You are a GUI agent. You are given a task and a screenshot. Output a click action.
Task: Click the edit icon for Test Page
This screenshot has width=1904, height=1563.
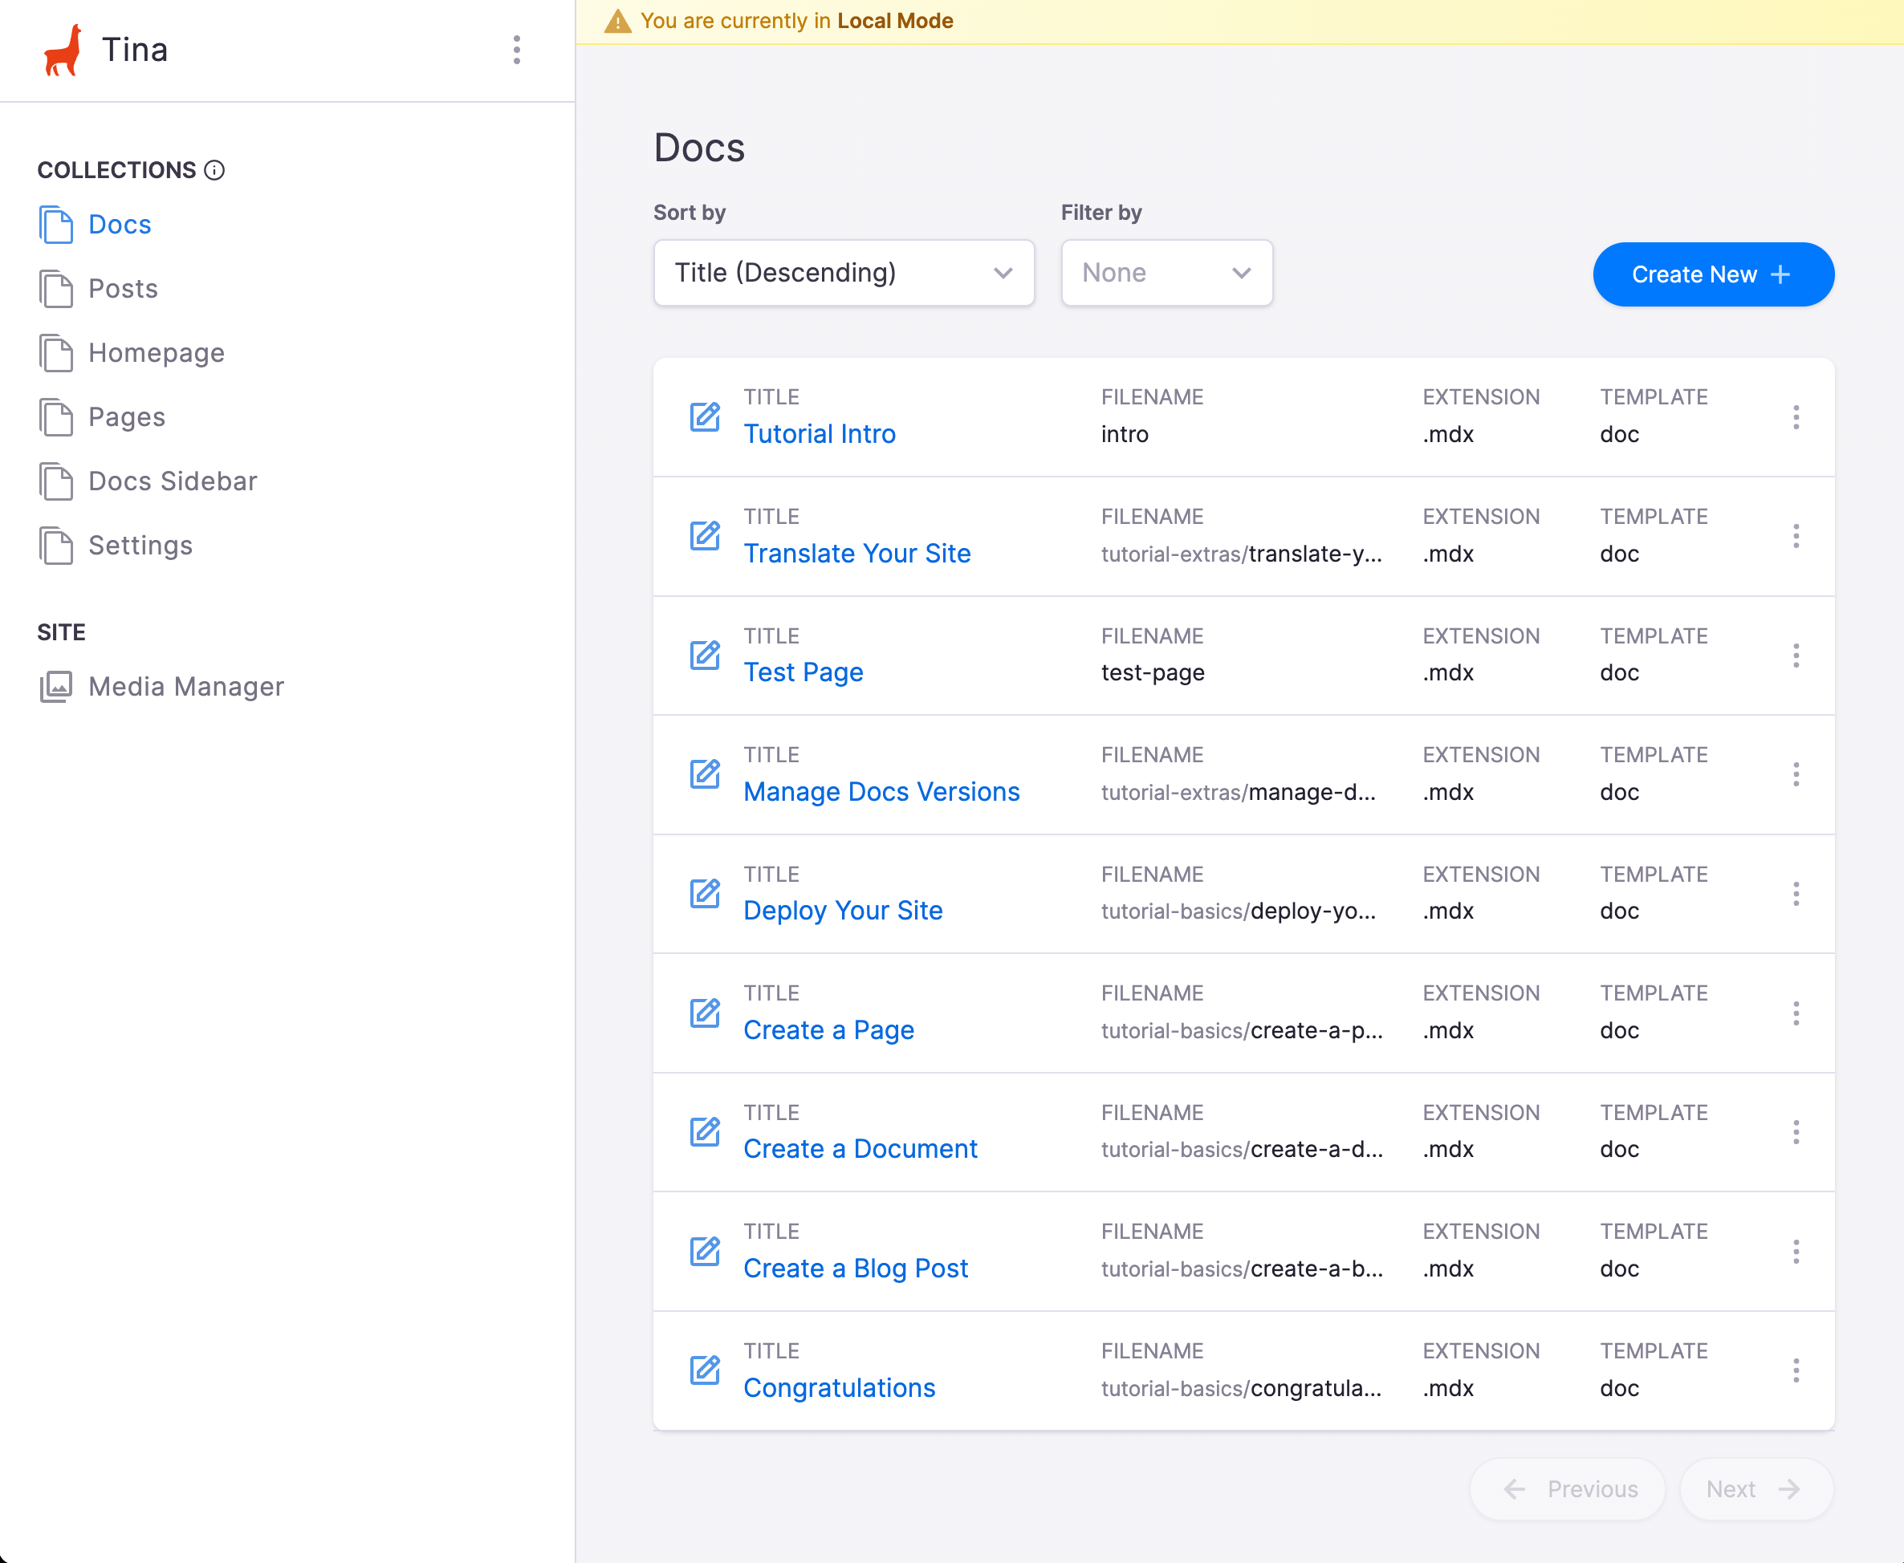[704, 656]
